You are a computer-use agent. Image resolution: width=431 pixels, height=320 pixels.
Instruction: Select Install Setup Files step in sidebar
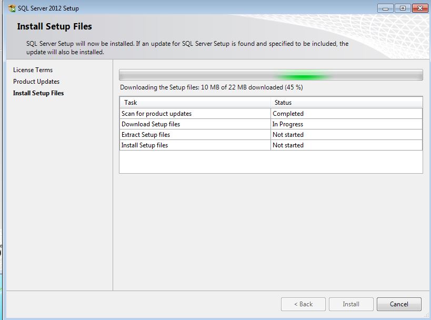click(38, 93)
